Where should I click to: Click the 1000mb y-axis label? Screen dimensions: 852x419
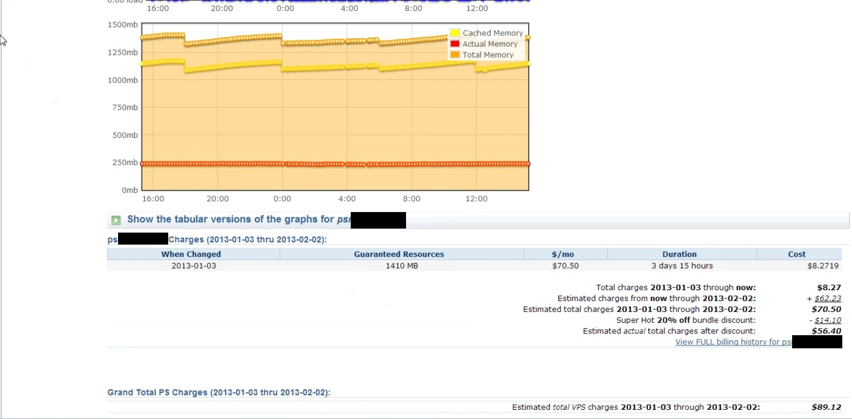(x=123, y=80)
